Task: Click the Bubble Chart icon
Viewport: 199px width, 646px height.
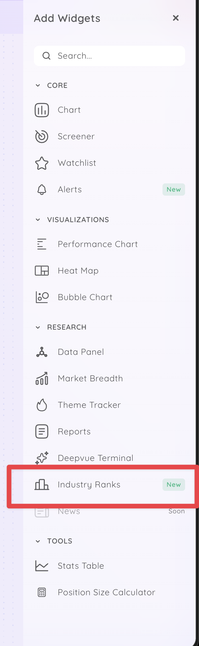Action: [x=42, y=297]
